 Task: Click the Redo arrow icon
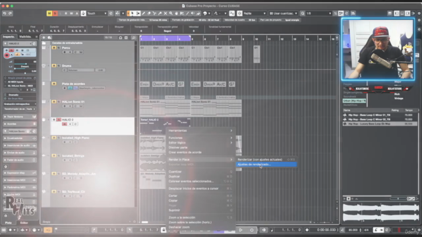click(x=11, y=13)
